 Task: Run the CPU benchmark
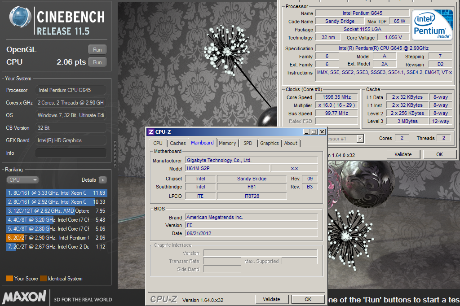tap(97, 62)
